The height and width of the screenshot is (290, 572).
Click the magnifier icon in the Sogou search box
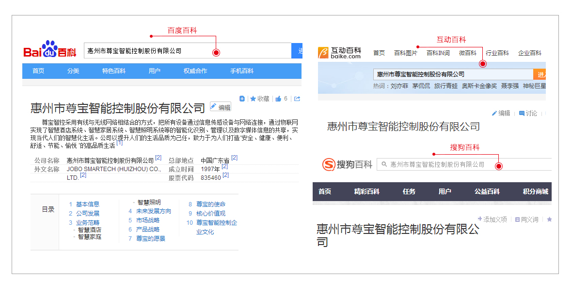384,164
